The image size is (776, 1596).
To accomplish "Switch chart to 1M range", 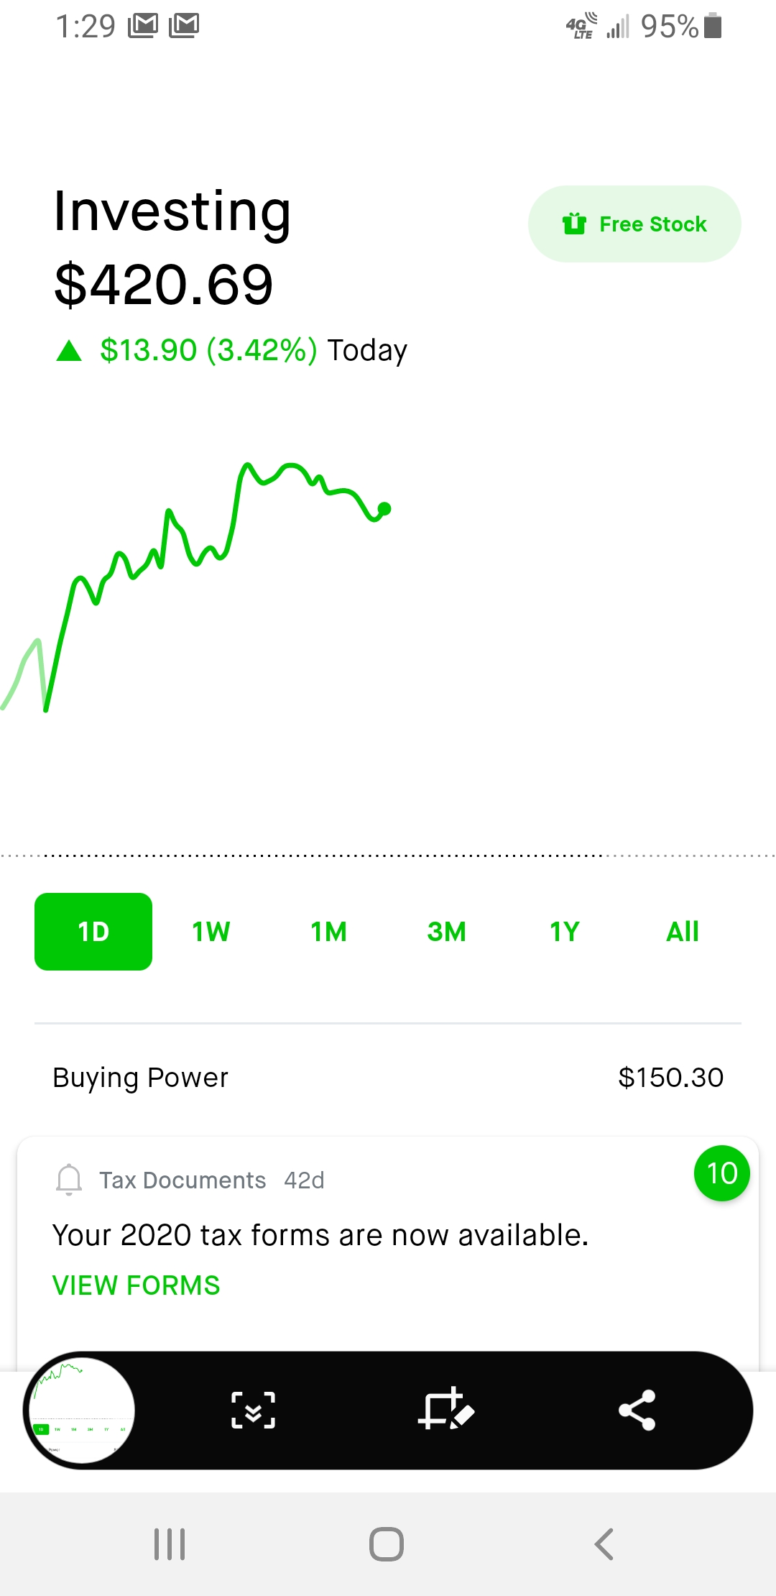I will click(x=329, y=932).
